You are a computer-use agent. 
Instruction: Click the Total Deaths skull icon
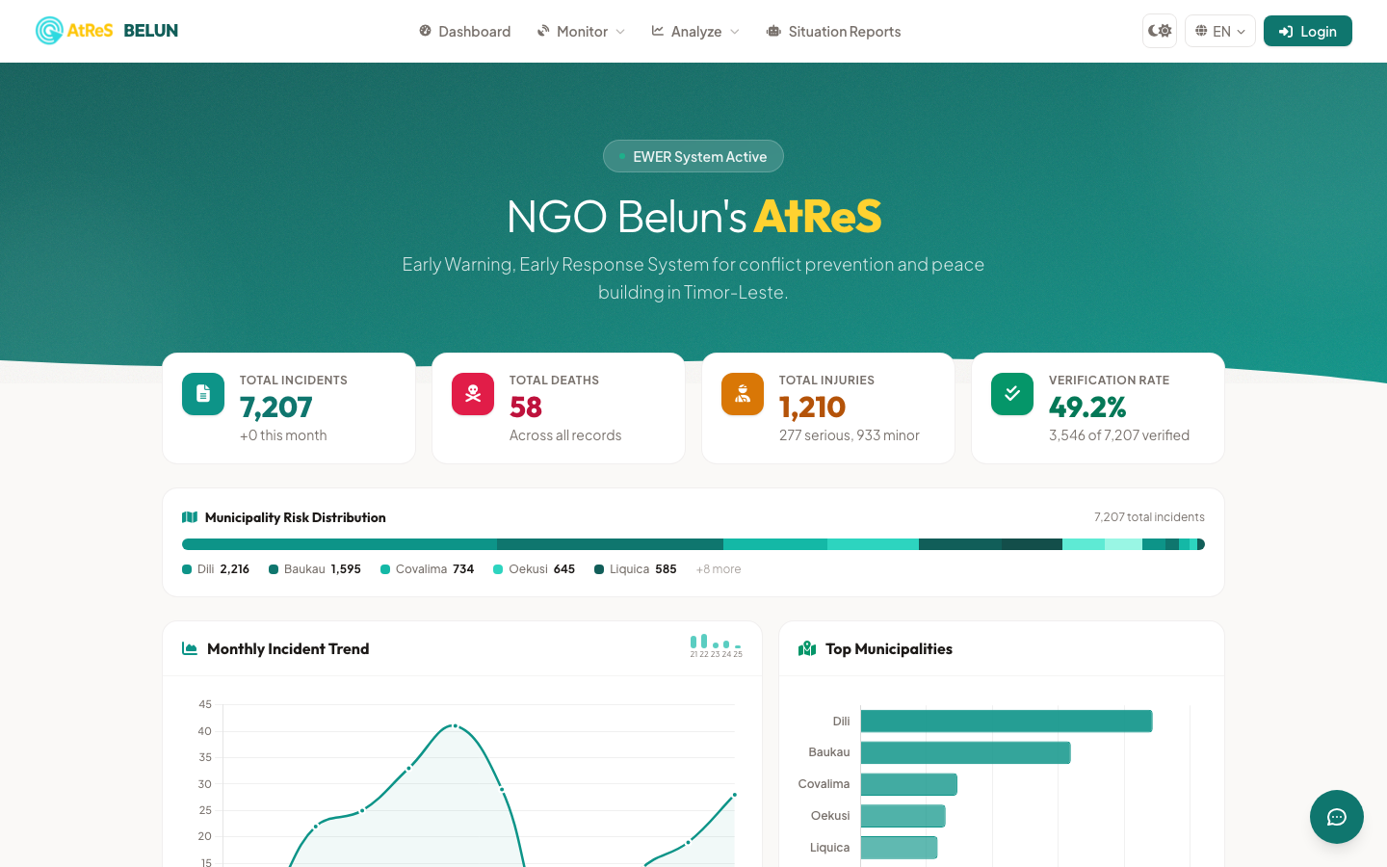tap(473, 394)
